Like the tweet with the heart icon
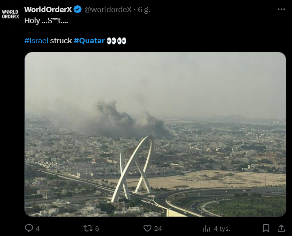292x236 pixels. coord(148,228)
